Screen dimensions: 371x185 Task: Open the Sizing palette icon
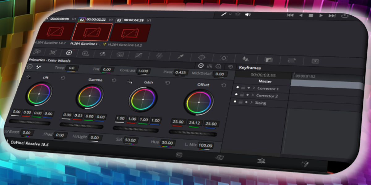tap(292, 60)
